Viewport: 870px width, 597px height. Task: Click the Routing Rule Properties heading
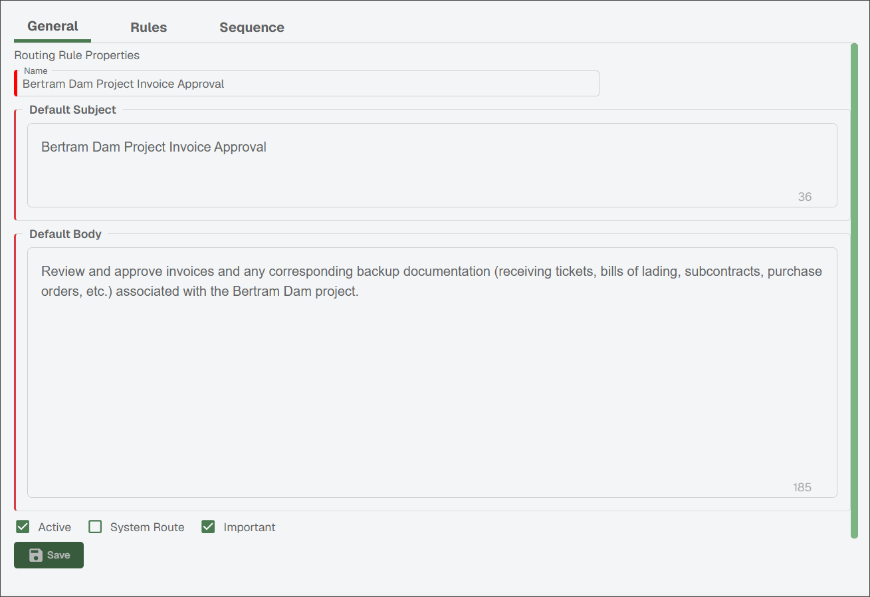click(x=77, y=55)
